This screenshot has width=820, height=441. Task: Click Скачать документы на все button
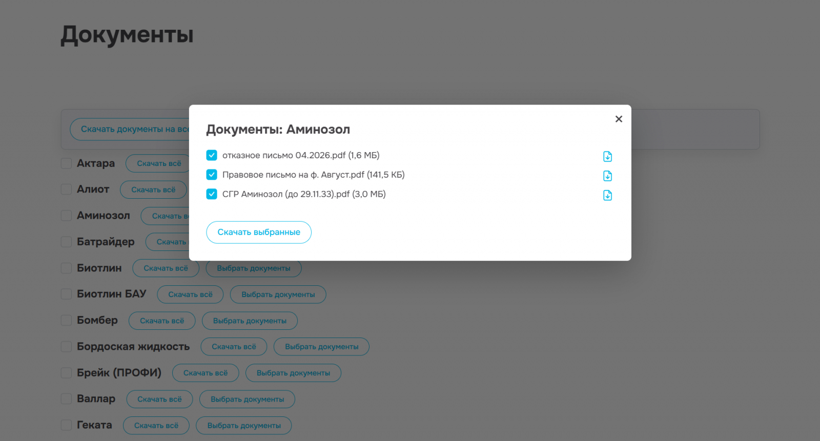pyautogui.click(x=130, y=129)
